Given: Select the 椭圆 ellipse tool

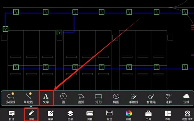Looking at the screenshot, I should (116, 98).
